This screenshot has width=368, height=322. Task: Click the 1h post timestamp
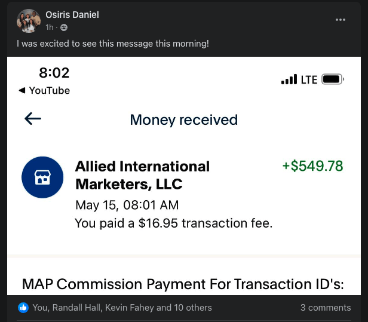coord(50,27)
